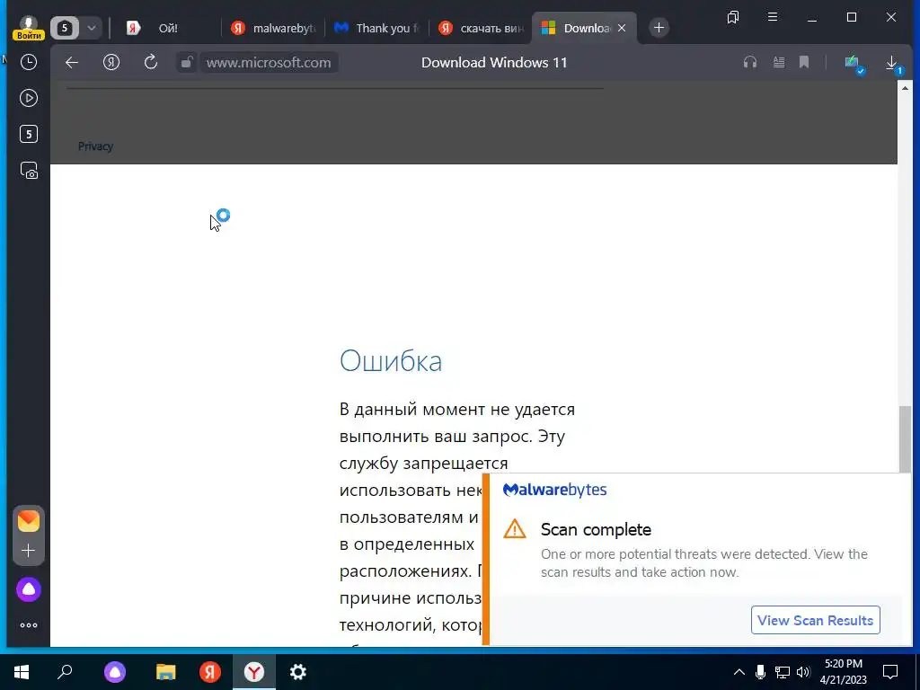The width and height of the screenshot is (920, 690).
Task: Click Yandex Browser taskbar icon
Action: coord(254,672)
